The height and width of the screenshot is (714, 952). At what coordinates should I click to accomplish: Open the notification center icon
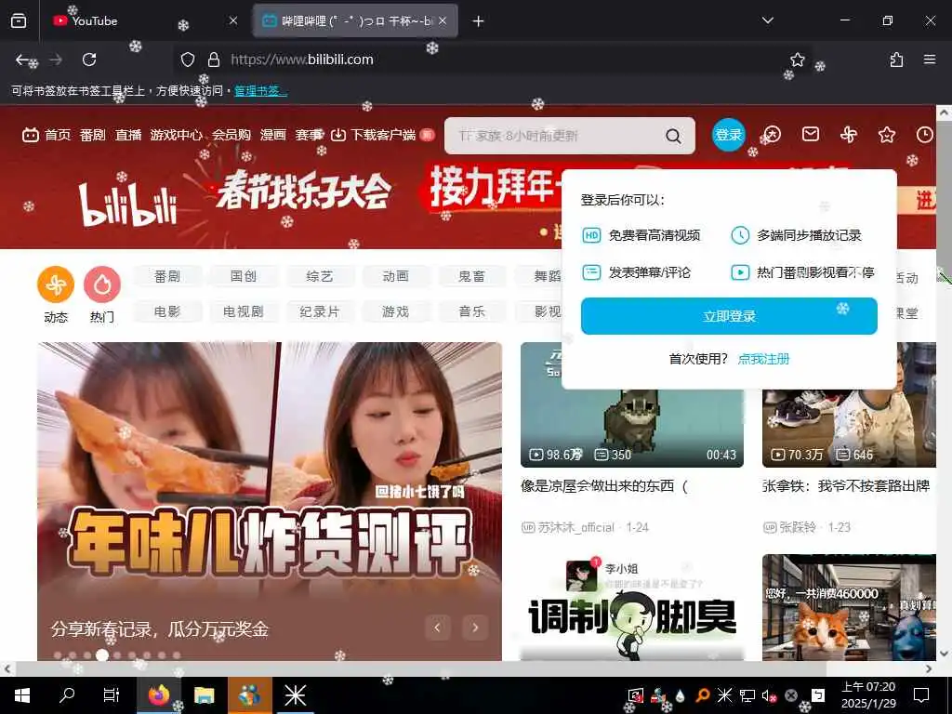pos(921,695)
